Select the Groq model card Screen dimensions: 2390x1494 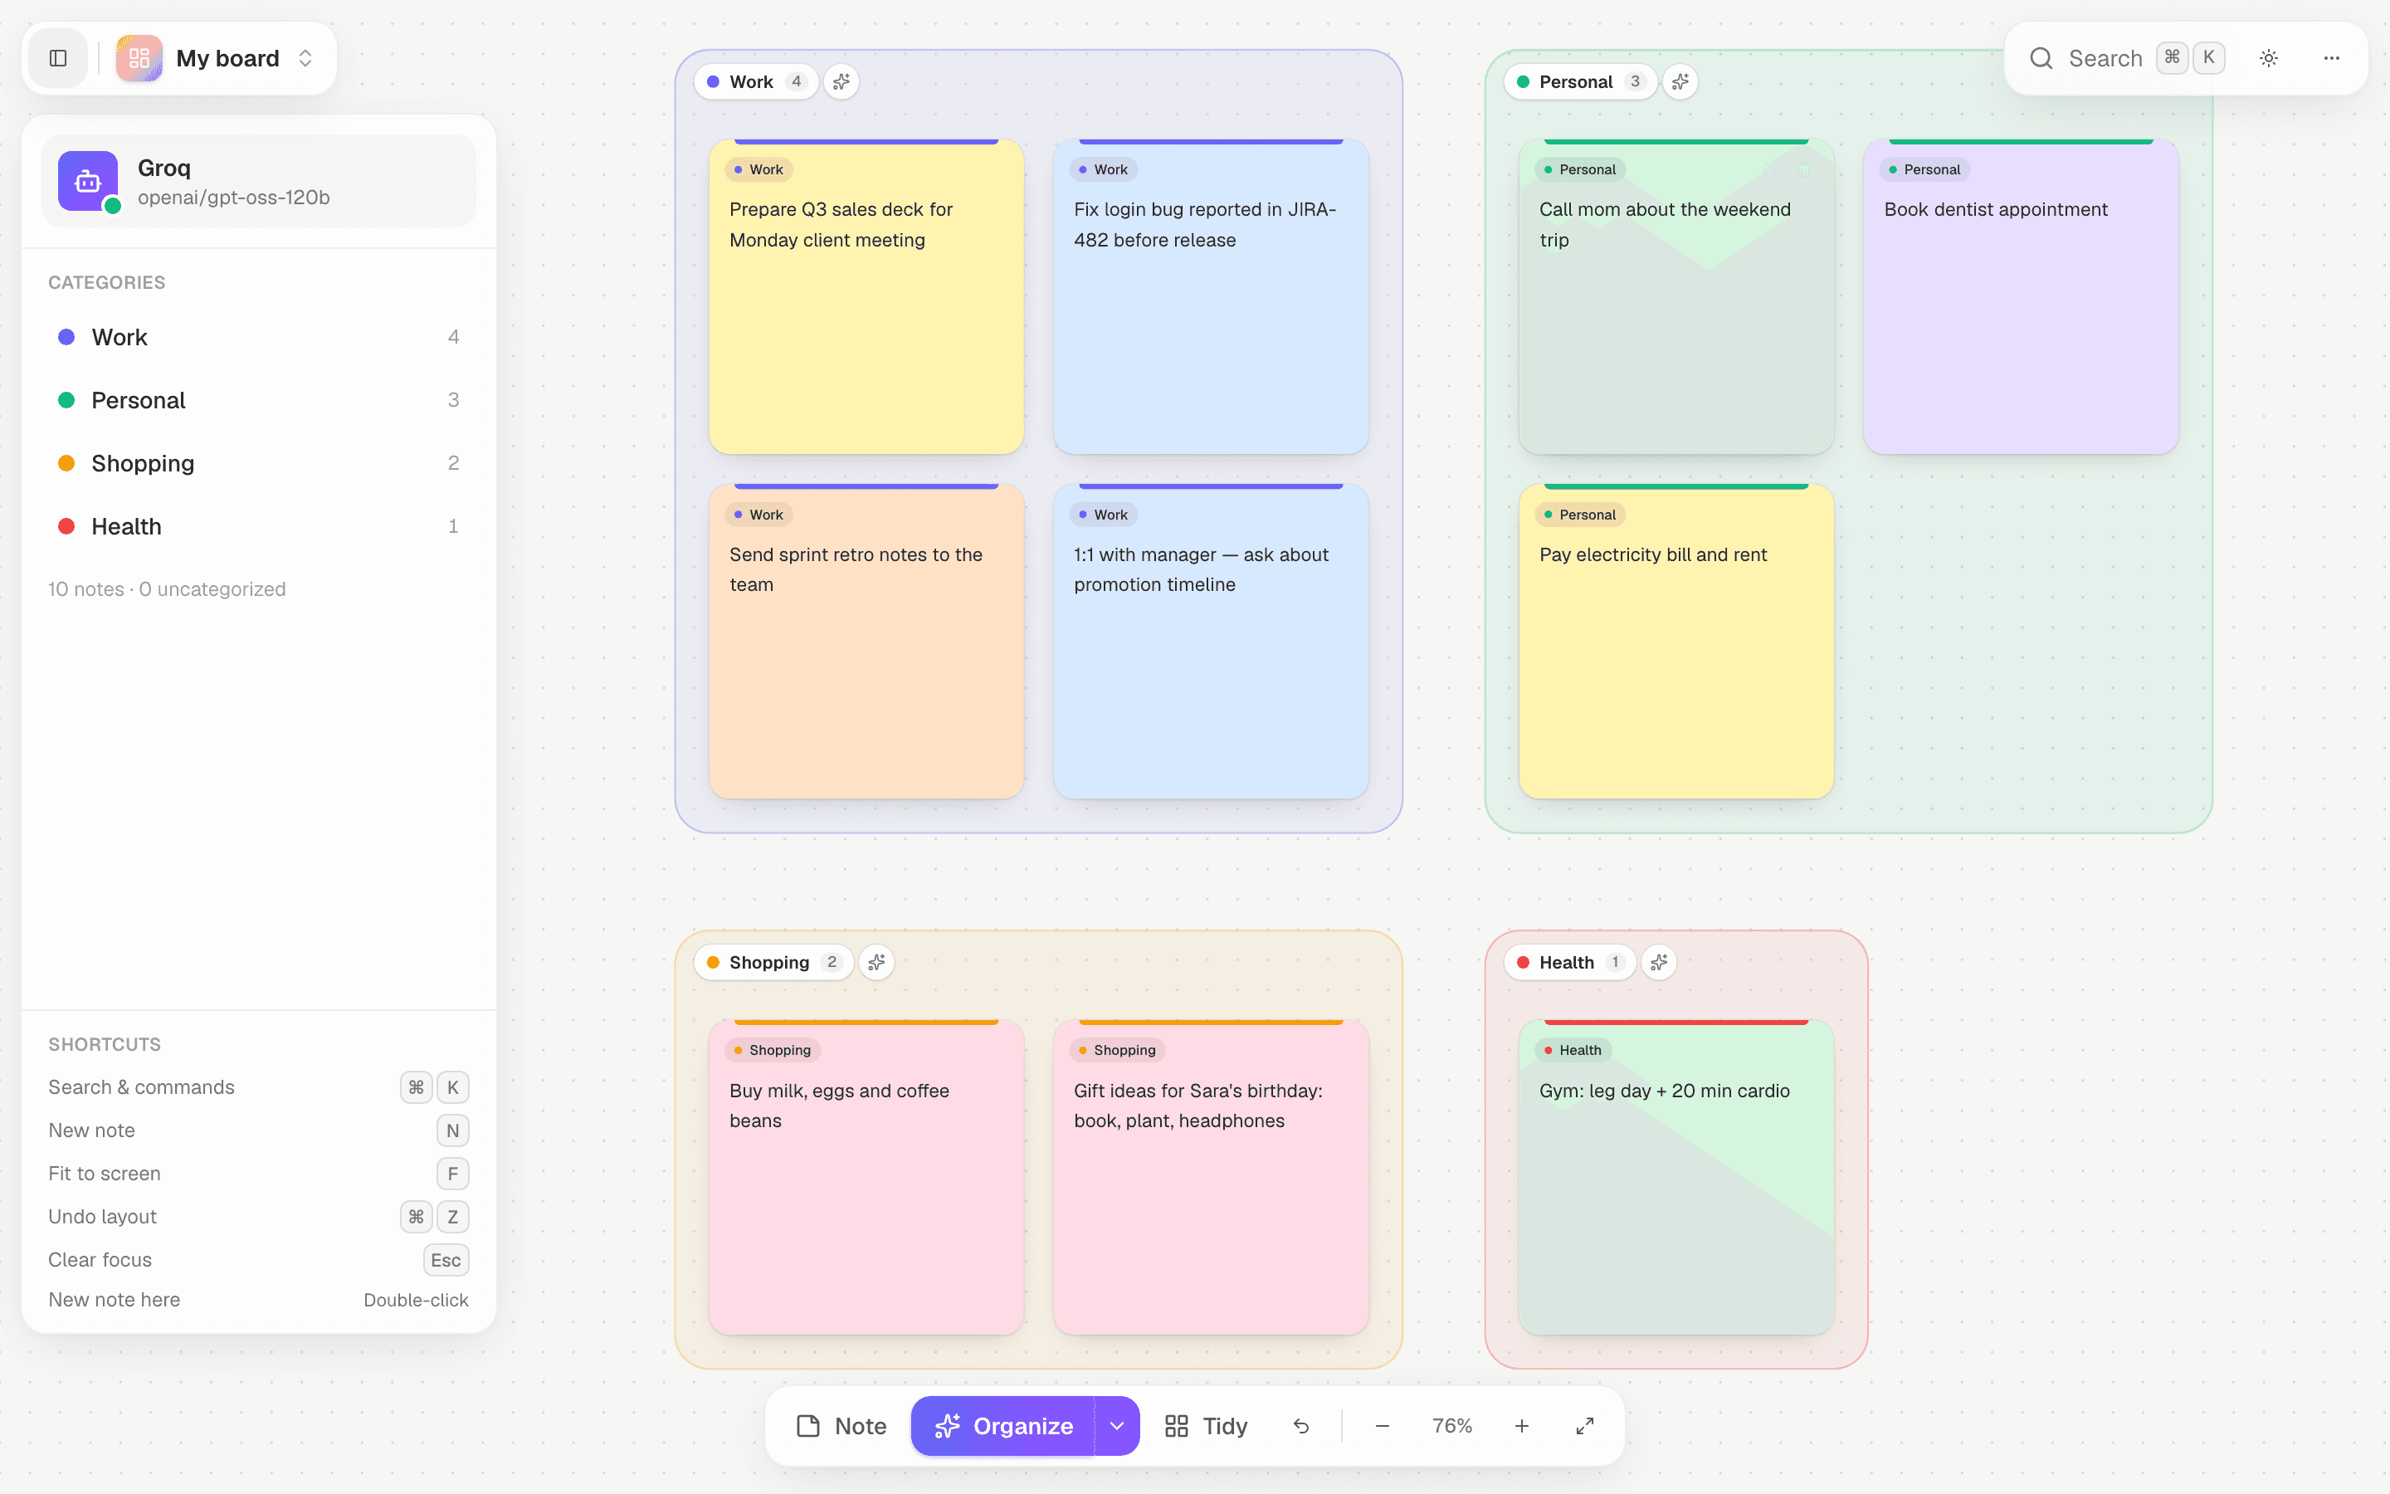coord(259,182)
